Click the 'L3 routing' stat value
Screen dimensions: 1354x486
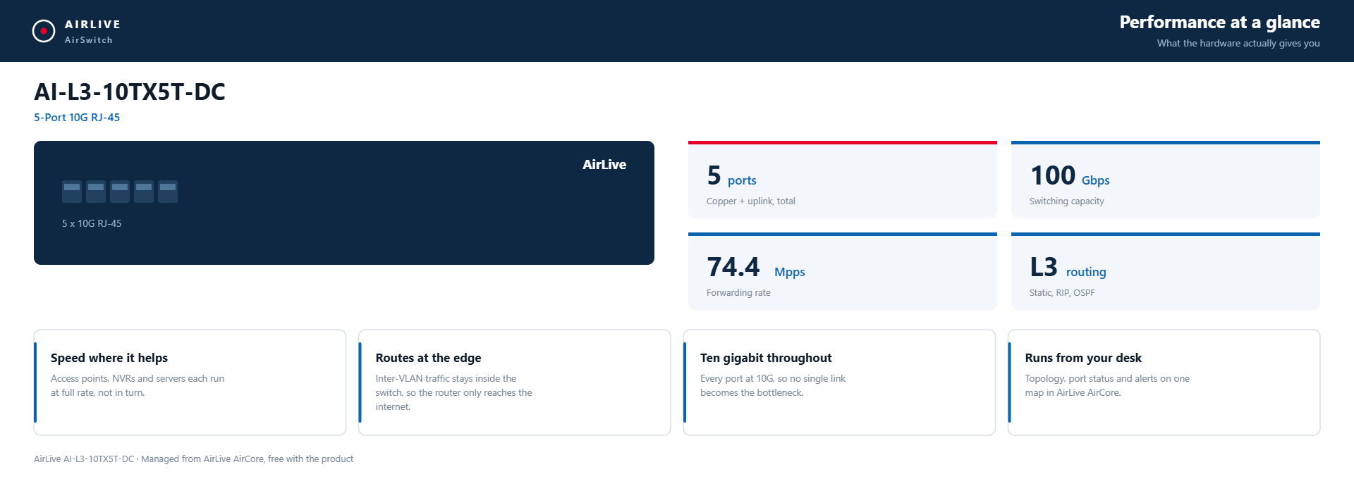1068,267
